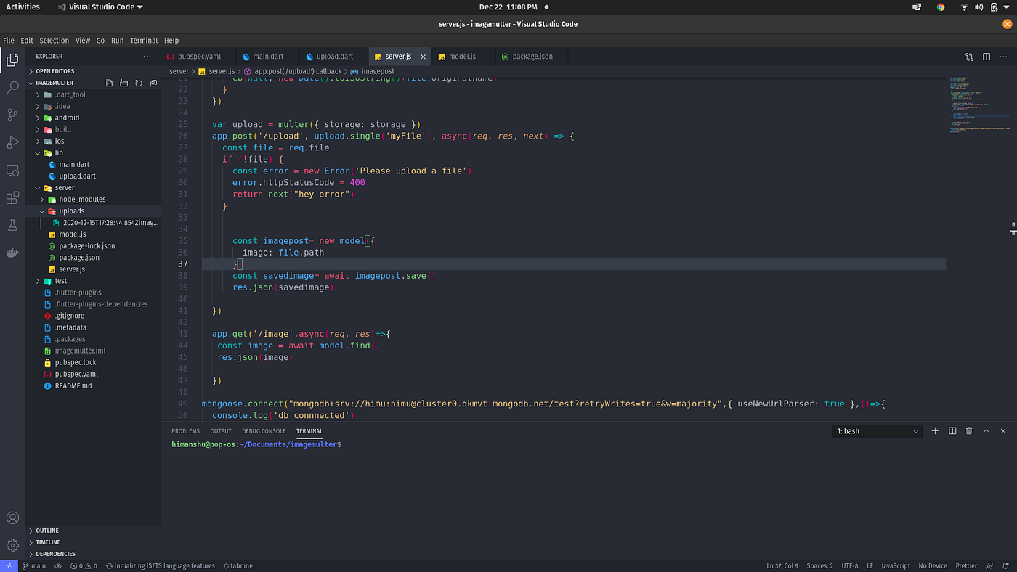Split the editor to the right
Screen dimensions: 1017x572
point(986,57)
